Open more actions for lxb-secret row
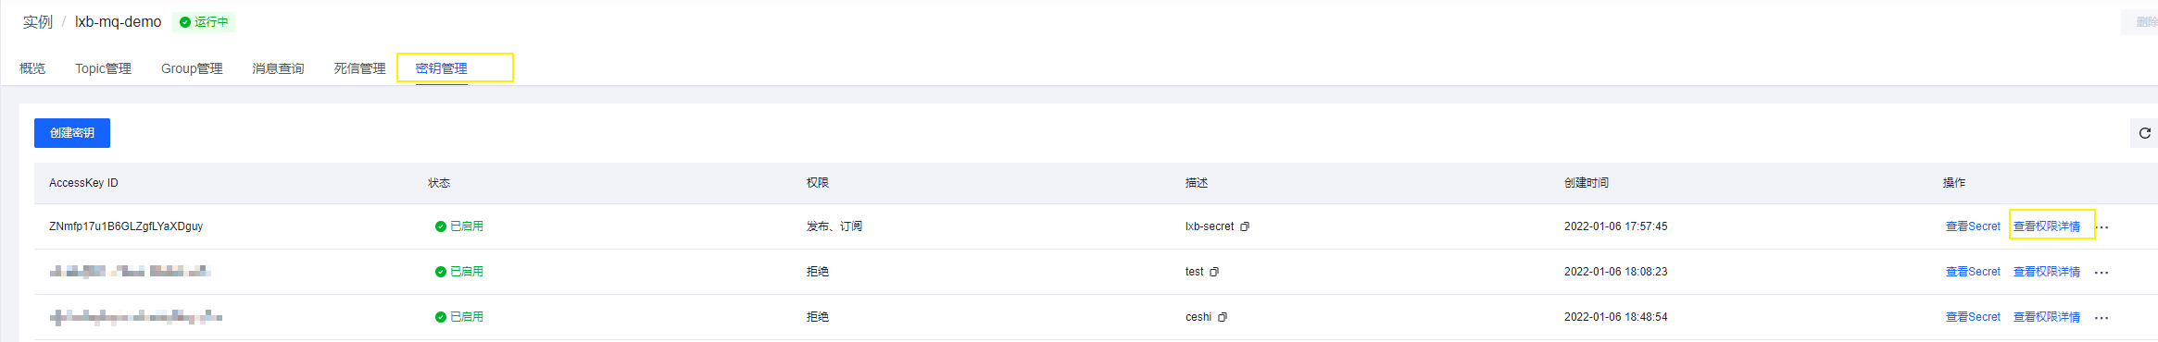The width and height of the screenshot is (2158, 342). 2102,227
